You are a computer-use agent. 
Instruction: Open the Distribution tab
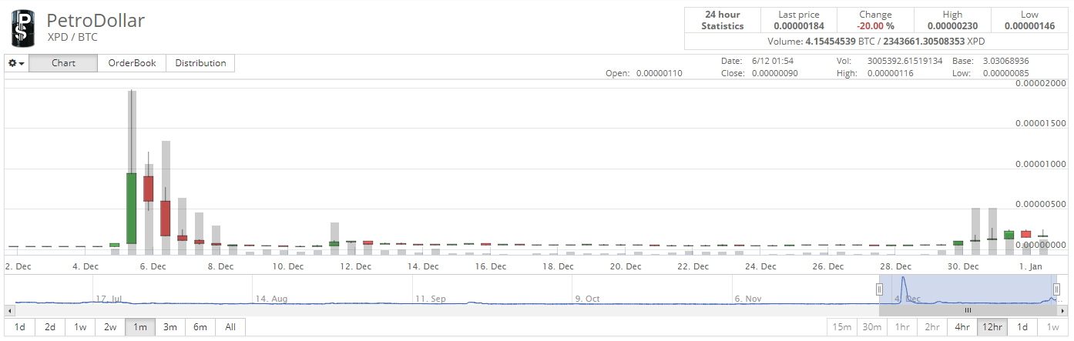tap(200, 63)
